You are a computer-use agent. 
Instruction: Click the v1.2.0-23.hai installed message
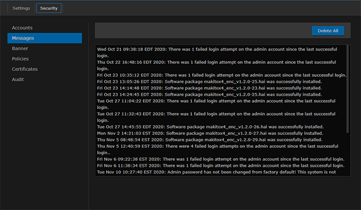(209, 88)
